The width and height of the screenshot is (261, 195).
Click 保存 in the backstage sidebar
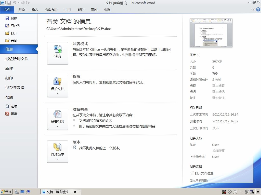click(11, 18)
